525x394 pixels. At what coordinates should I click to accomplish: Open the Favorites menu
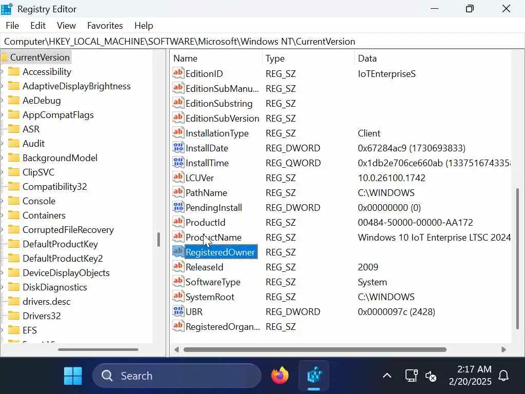pyautogui.click(x=105, y=26)
